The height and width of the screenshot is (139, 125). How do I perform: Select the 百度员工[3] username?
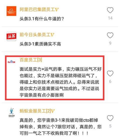point(31,60)
